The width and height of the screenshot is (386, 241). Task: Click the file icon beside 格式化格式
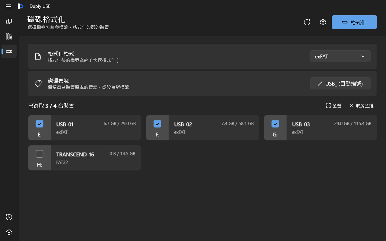pos(38,57)
